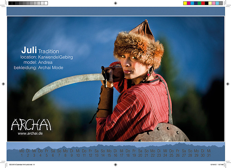Screen dimensions: 231x168
Task: Open the www.archai.de link
Action: tap(30, 133)
